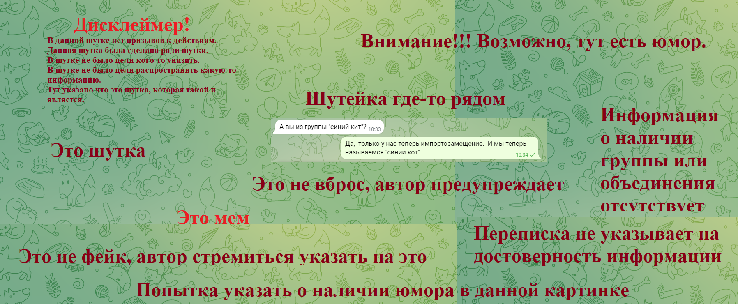The width and height of the screenshot is (738, 304).
Task: Click the red caption "Это мем"
Action: pyautogui.click(x=213, y=218)
